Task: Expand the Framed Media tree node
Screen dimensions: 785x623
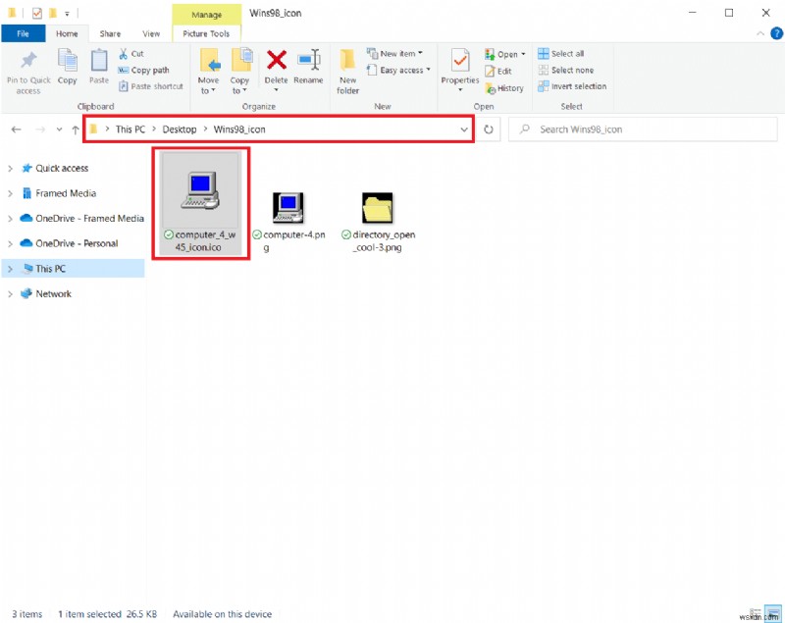Action: [x=10, y=193]
